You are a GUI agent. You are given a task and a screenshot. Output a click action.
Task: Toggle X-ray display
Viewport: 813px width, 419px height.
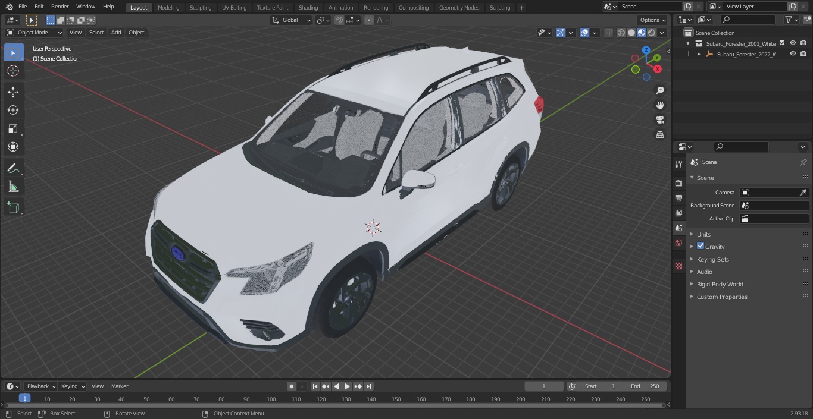click(608, 33)
